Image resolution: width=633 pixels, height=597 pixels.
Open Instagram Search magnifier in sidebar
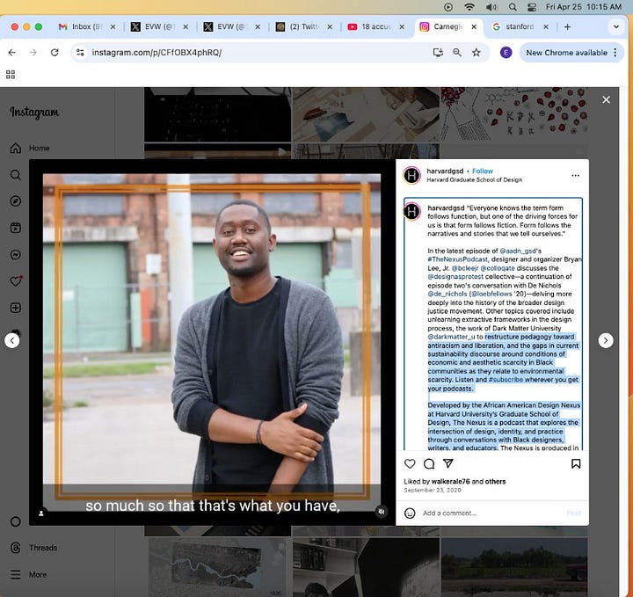pos(15,175)
